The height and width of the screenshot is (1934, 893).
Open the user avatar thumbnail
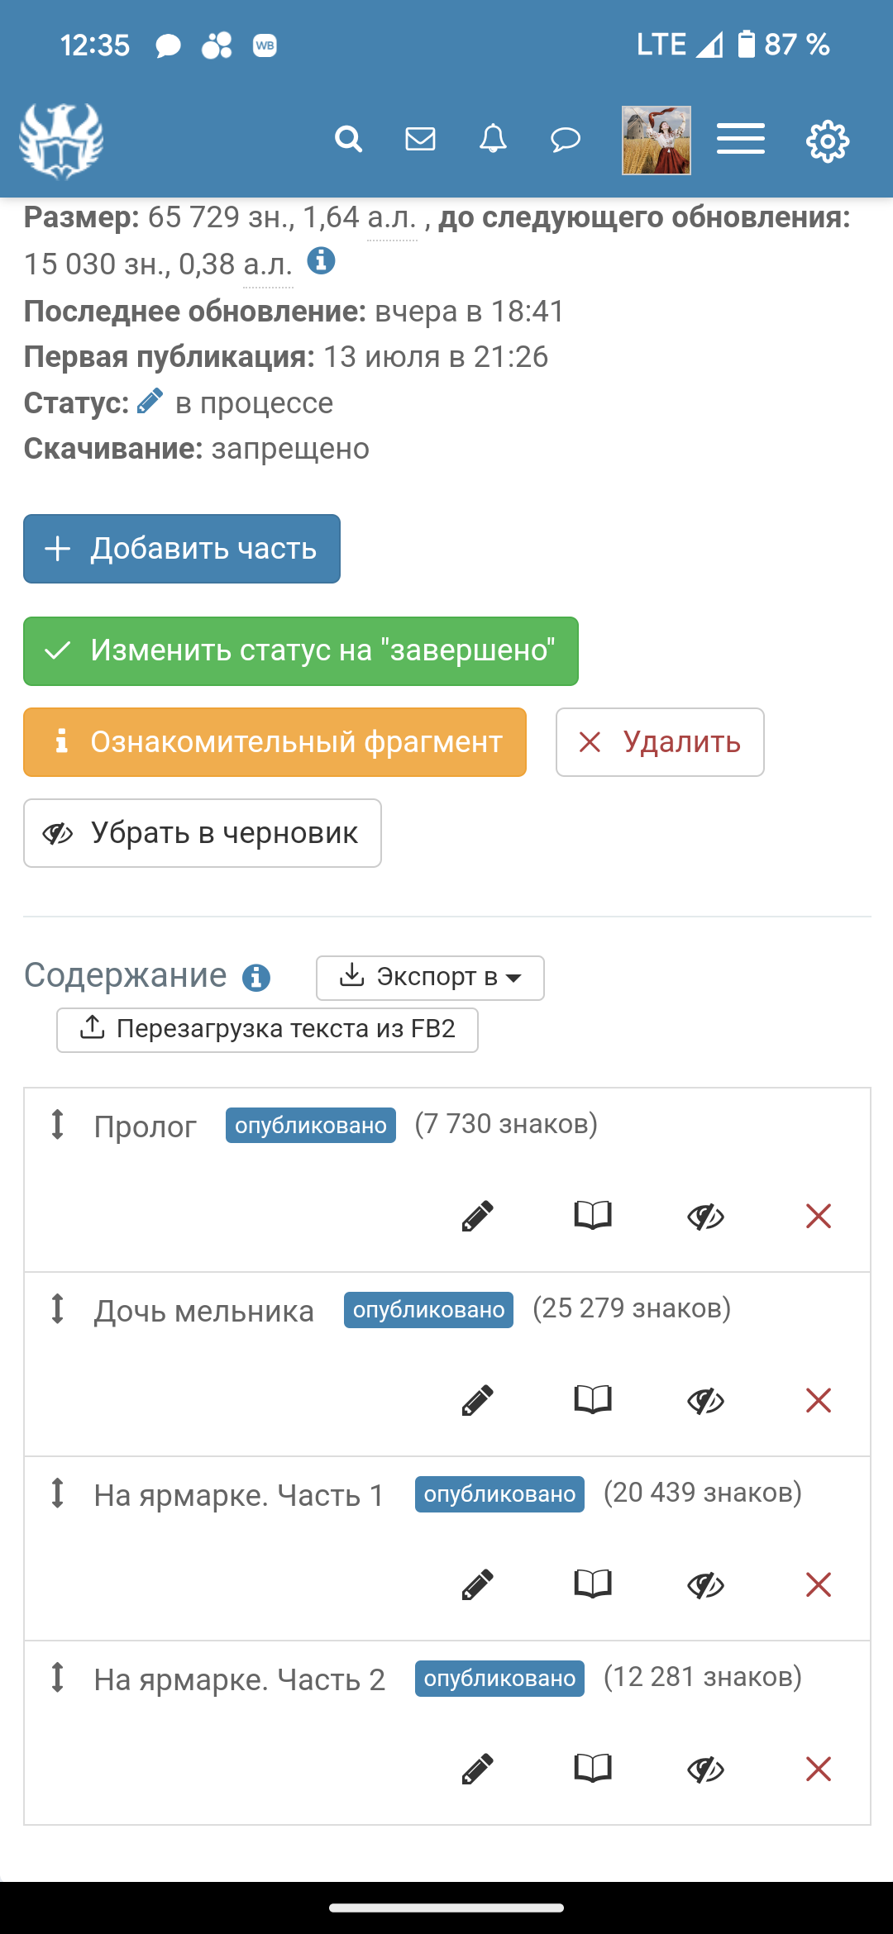tap(657, 141)
